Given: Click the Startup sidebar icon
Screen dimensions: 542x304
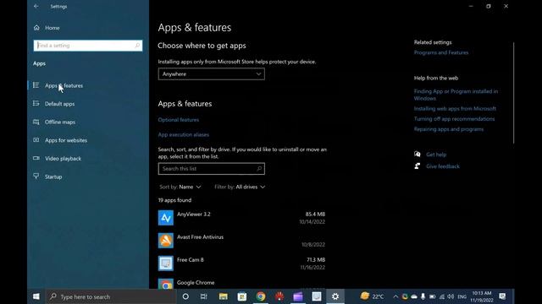Looking at the screenshot, I should click(x=36, y=176).
